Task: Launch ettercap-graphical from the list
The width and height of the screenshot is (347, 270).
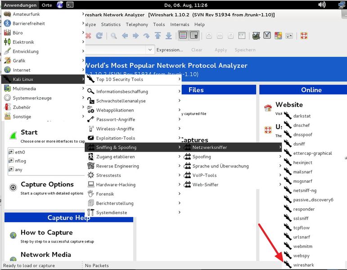Action: [x=312, y=153]
